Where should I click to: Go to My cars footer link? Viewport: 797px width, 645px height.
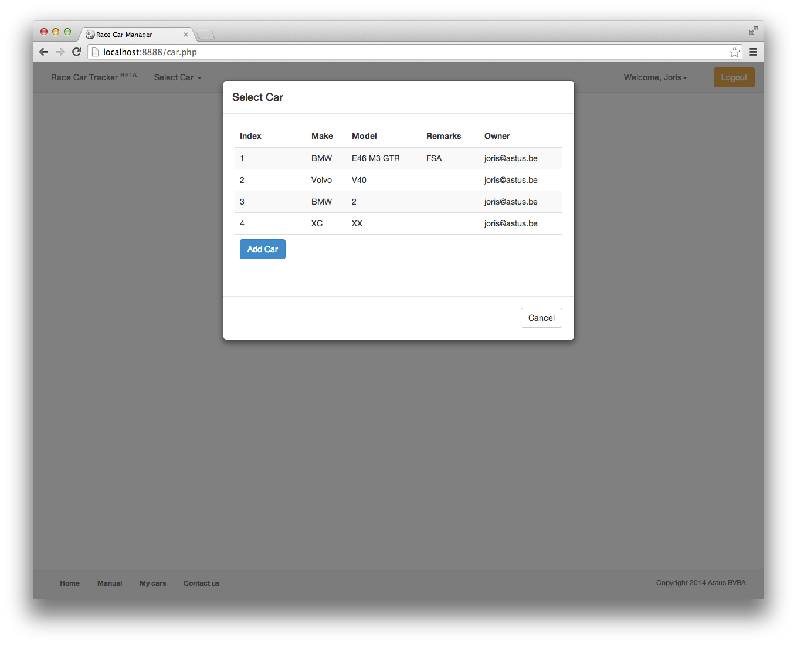pos(152,583)
